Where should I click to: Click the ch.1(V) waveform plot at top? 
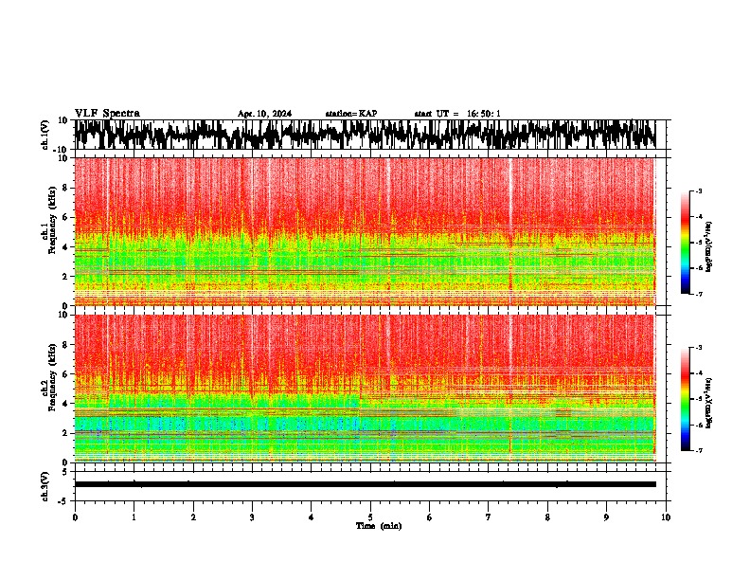point(365,135)
